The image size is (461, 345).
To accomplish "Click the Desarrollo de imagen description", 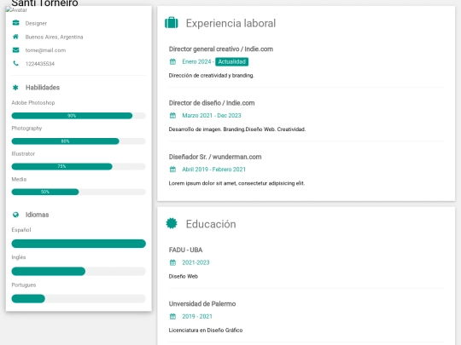I will tap(237, 129).
